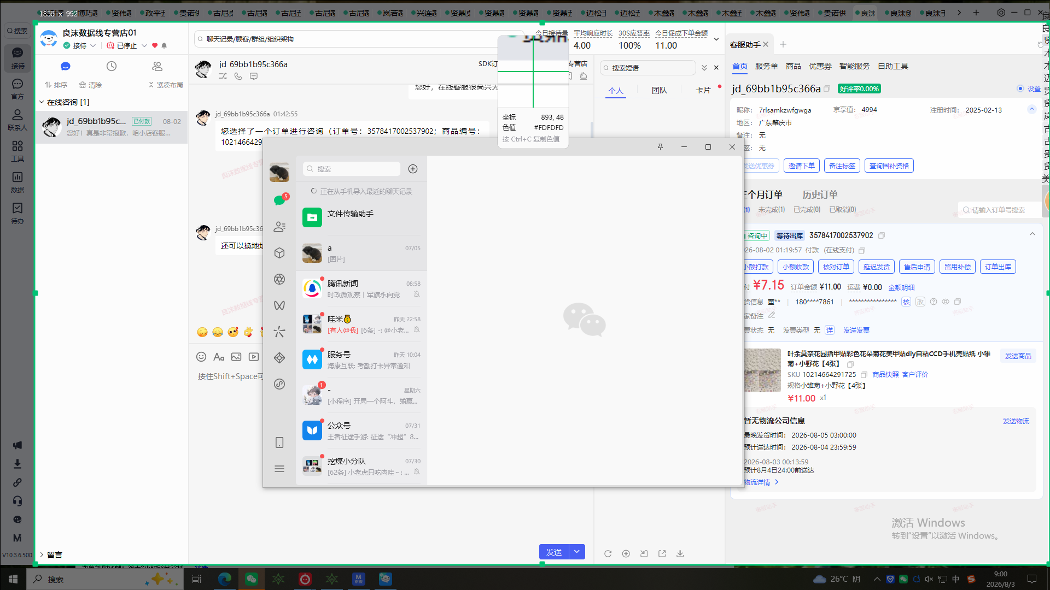Click the plus button beside WeChat search
Image resolution: width=1050 pixels, height=590 pixels.
pyautogui.click(x=413, y=169)
